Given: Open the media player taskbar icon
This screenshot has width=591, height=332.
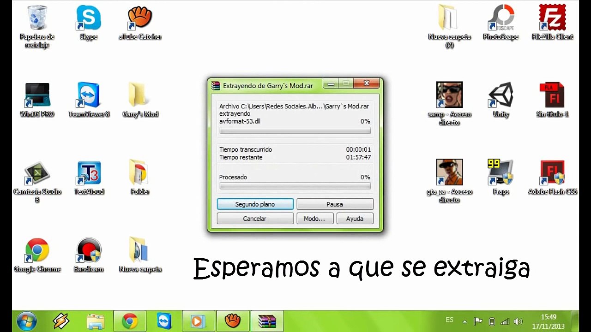Looking at the screenshot, I should coord(198,321).
